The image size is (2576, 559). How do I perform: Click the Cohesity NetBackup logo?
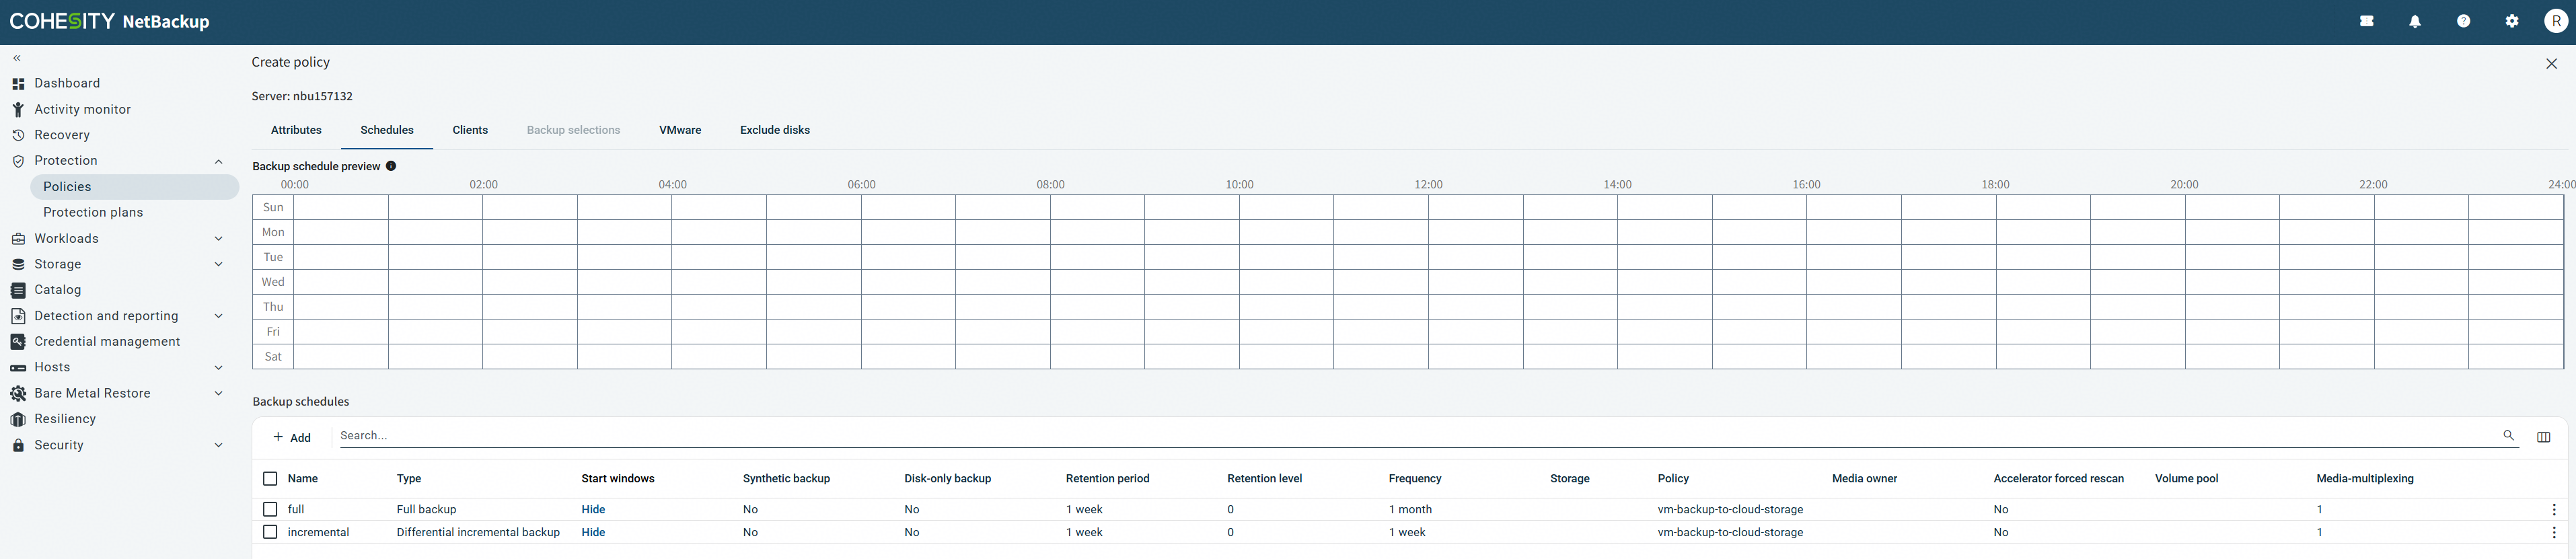[109, 21]
